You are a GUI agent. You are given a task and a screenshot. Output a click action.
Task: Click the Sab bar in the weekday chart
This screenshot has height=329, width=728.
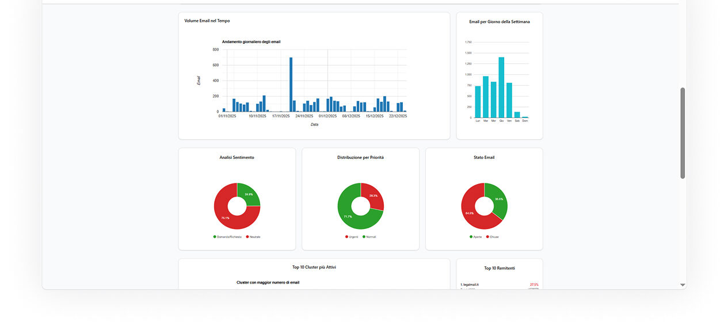pos(517,114)
